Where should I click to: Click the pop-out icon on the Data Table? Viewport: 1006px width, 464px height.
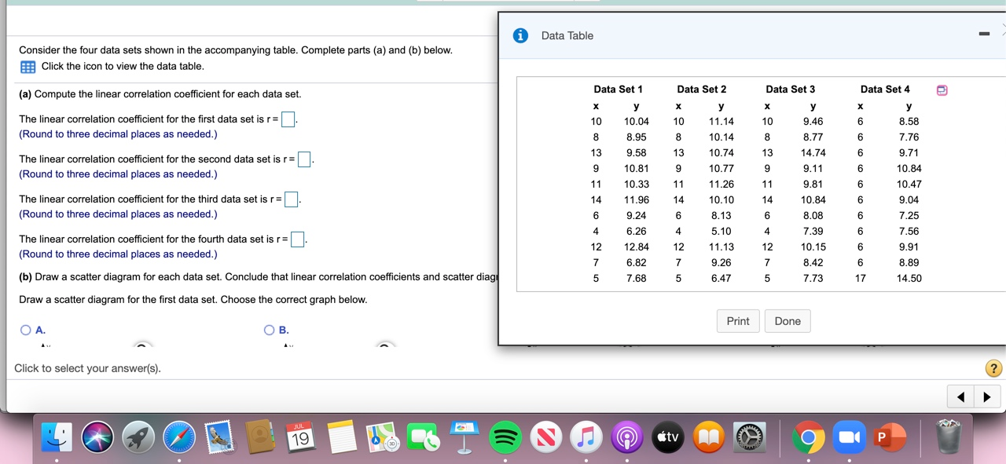[942, 90]
